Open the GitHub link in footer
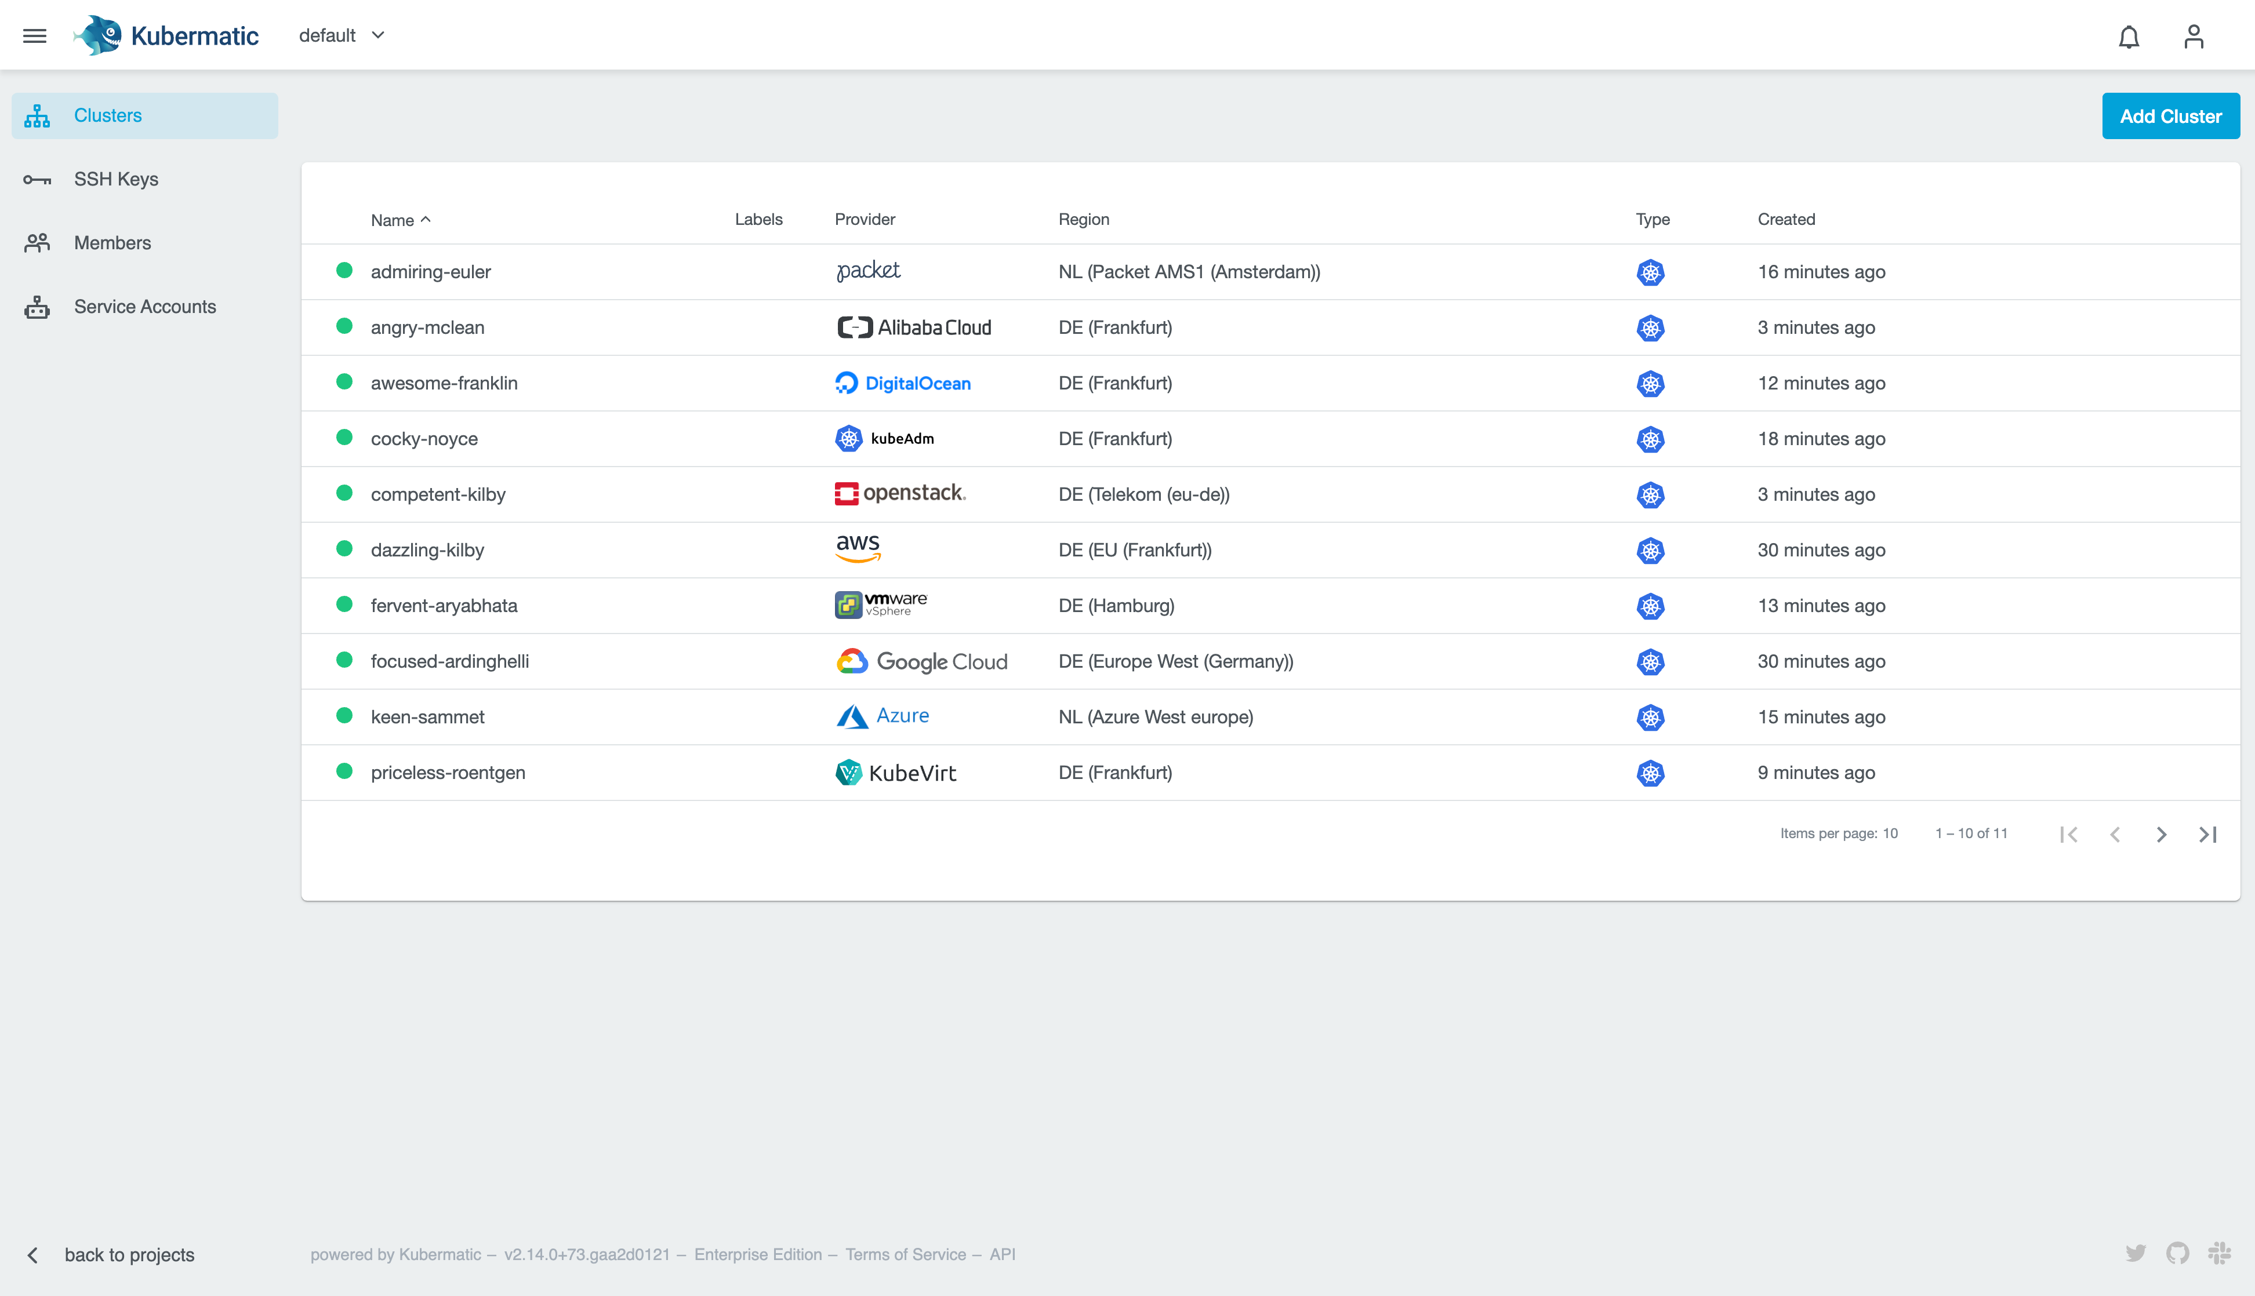2255x1296 pixels. tap(2177, 1254)
